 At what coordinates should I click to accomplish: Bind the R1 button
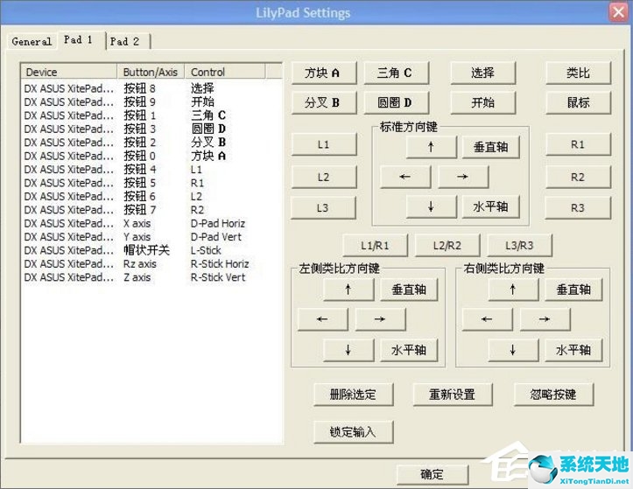(578, 144)
